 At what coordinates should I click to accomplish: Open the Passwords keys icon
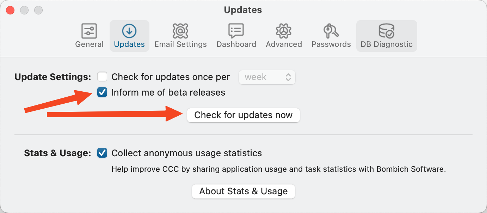point(331,31)
